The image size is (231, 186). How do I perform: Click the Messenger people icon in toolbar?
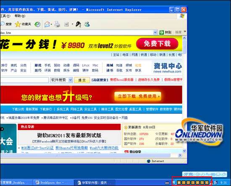pyautogui.click(x=87, y=24)
